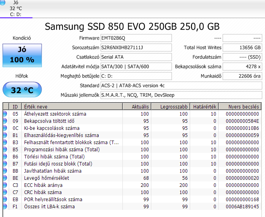Select attribute name Elhasználódás-kiegyenlítés száma

click(61, 135)
